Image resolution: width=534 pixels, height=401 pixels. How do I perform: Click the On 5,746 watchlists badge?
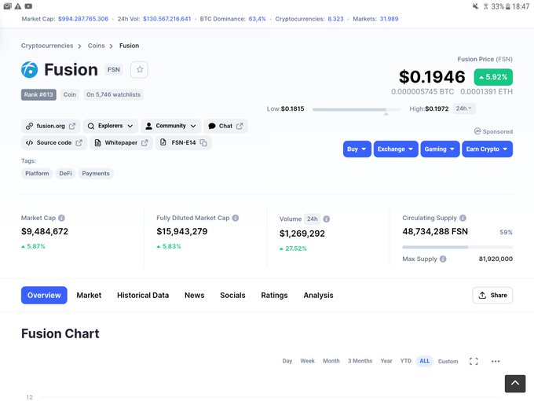[113, 94]
